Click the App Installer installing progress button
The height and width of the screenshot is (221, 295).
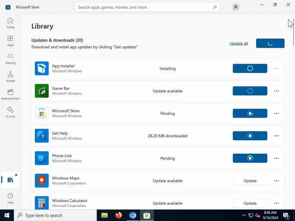click(x=250, y=68)
